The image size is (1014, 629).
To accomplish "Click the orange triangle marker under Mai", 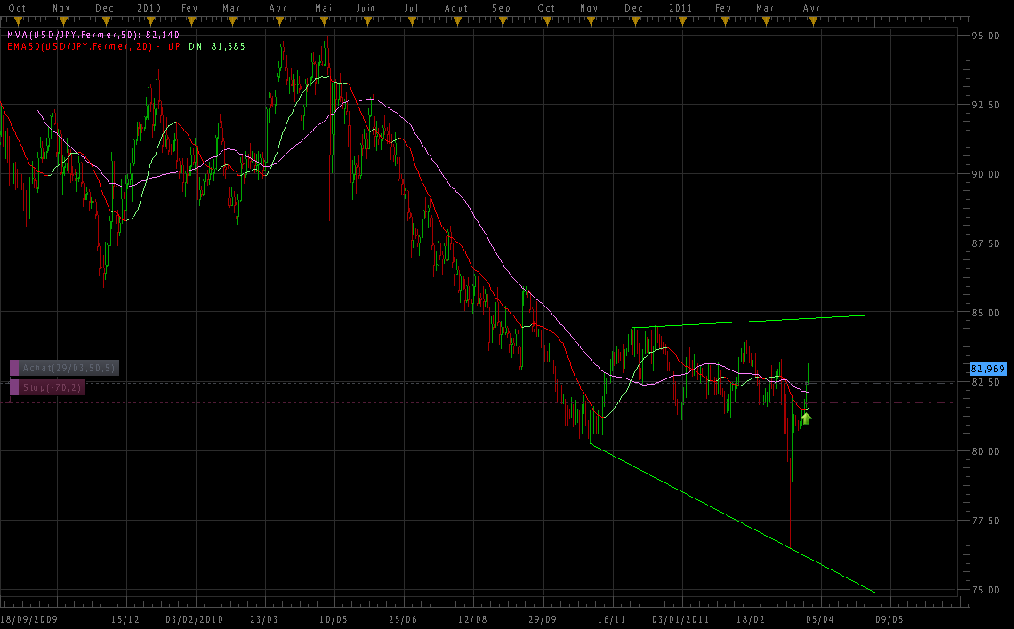I will pyautogui.click(x=324, y=20).
